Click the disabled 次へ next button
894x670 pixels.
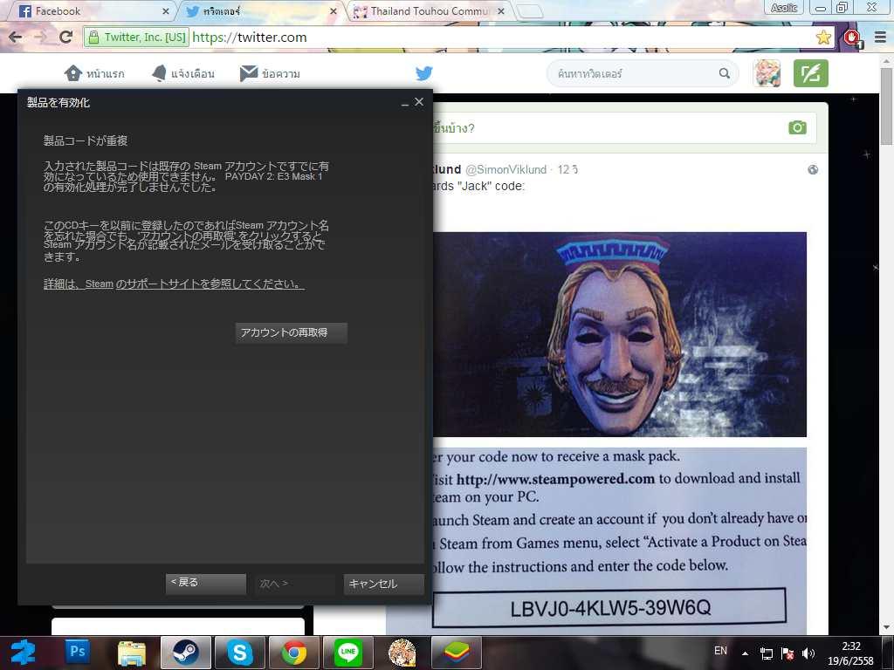tap(295, 584)
